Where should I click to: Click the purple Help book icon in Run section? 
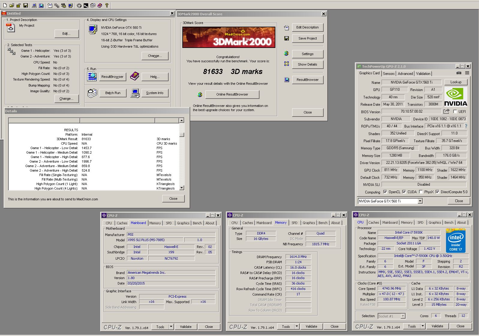(135, 76)
